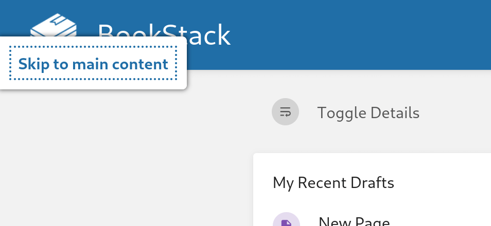Viewport: 491px width, 226px height.
Task: Click the word Drafts in the card heading
Action: 372,182
